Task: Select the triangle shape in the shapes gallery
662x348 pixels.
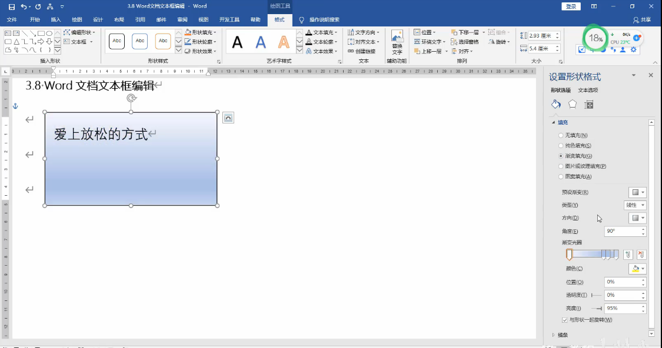Action: (x=16, y=41)
